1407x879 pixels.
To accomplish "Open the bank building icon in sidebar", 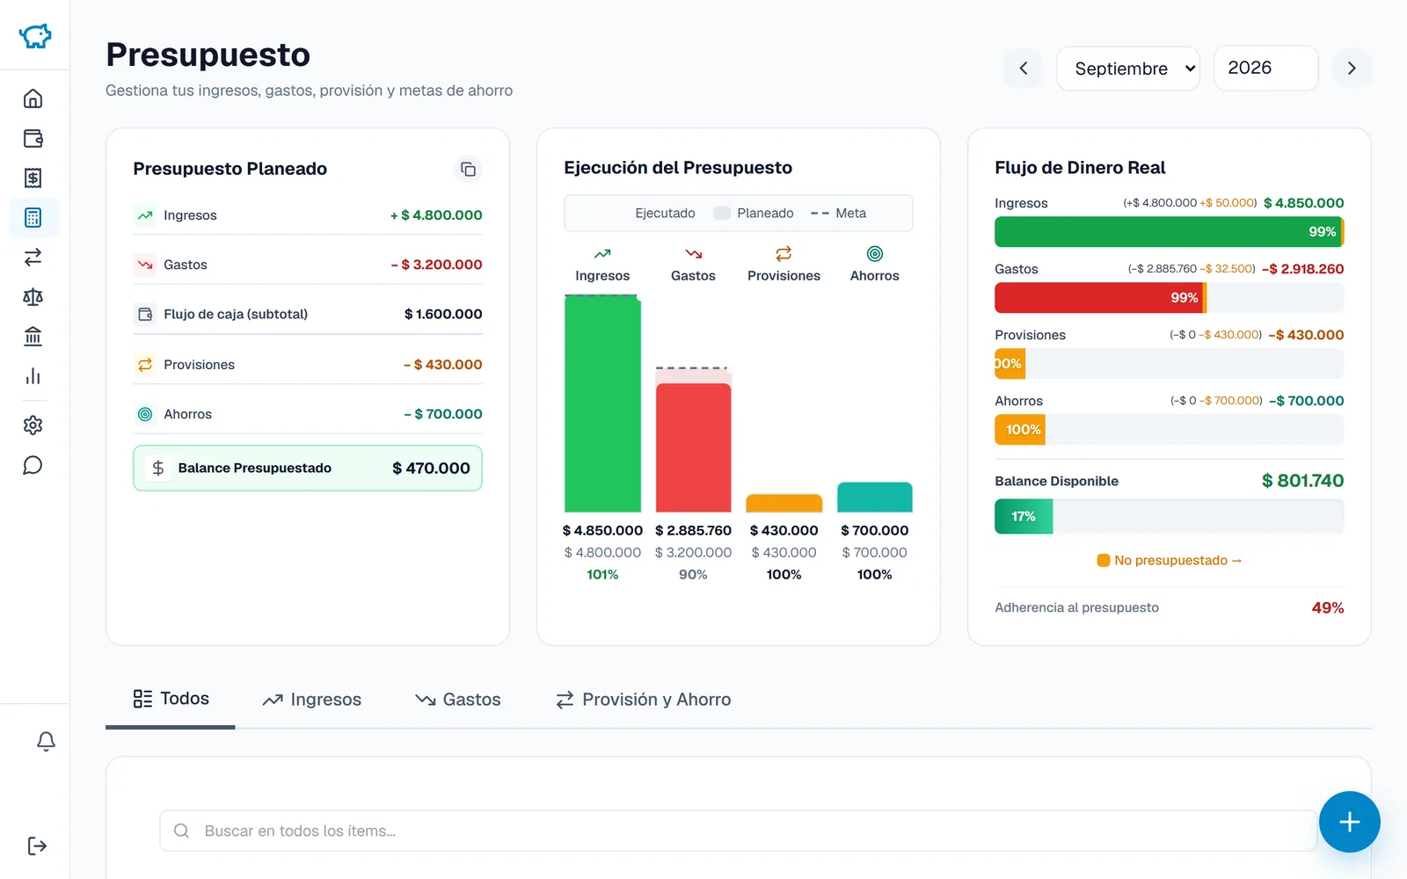I will (x=33, y=337).
